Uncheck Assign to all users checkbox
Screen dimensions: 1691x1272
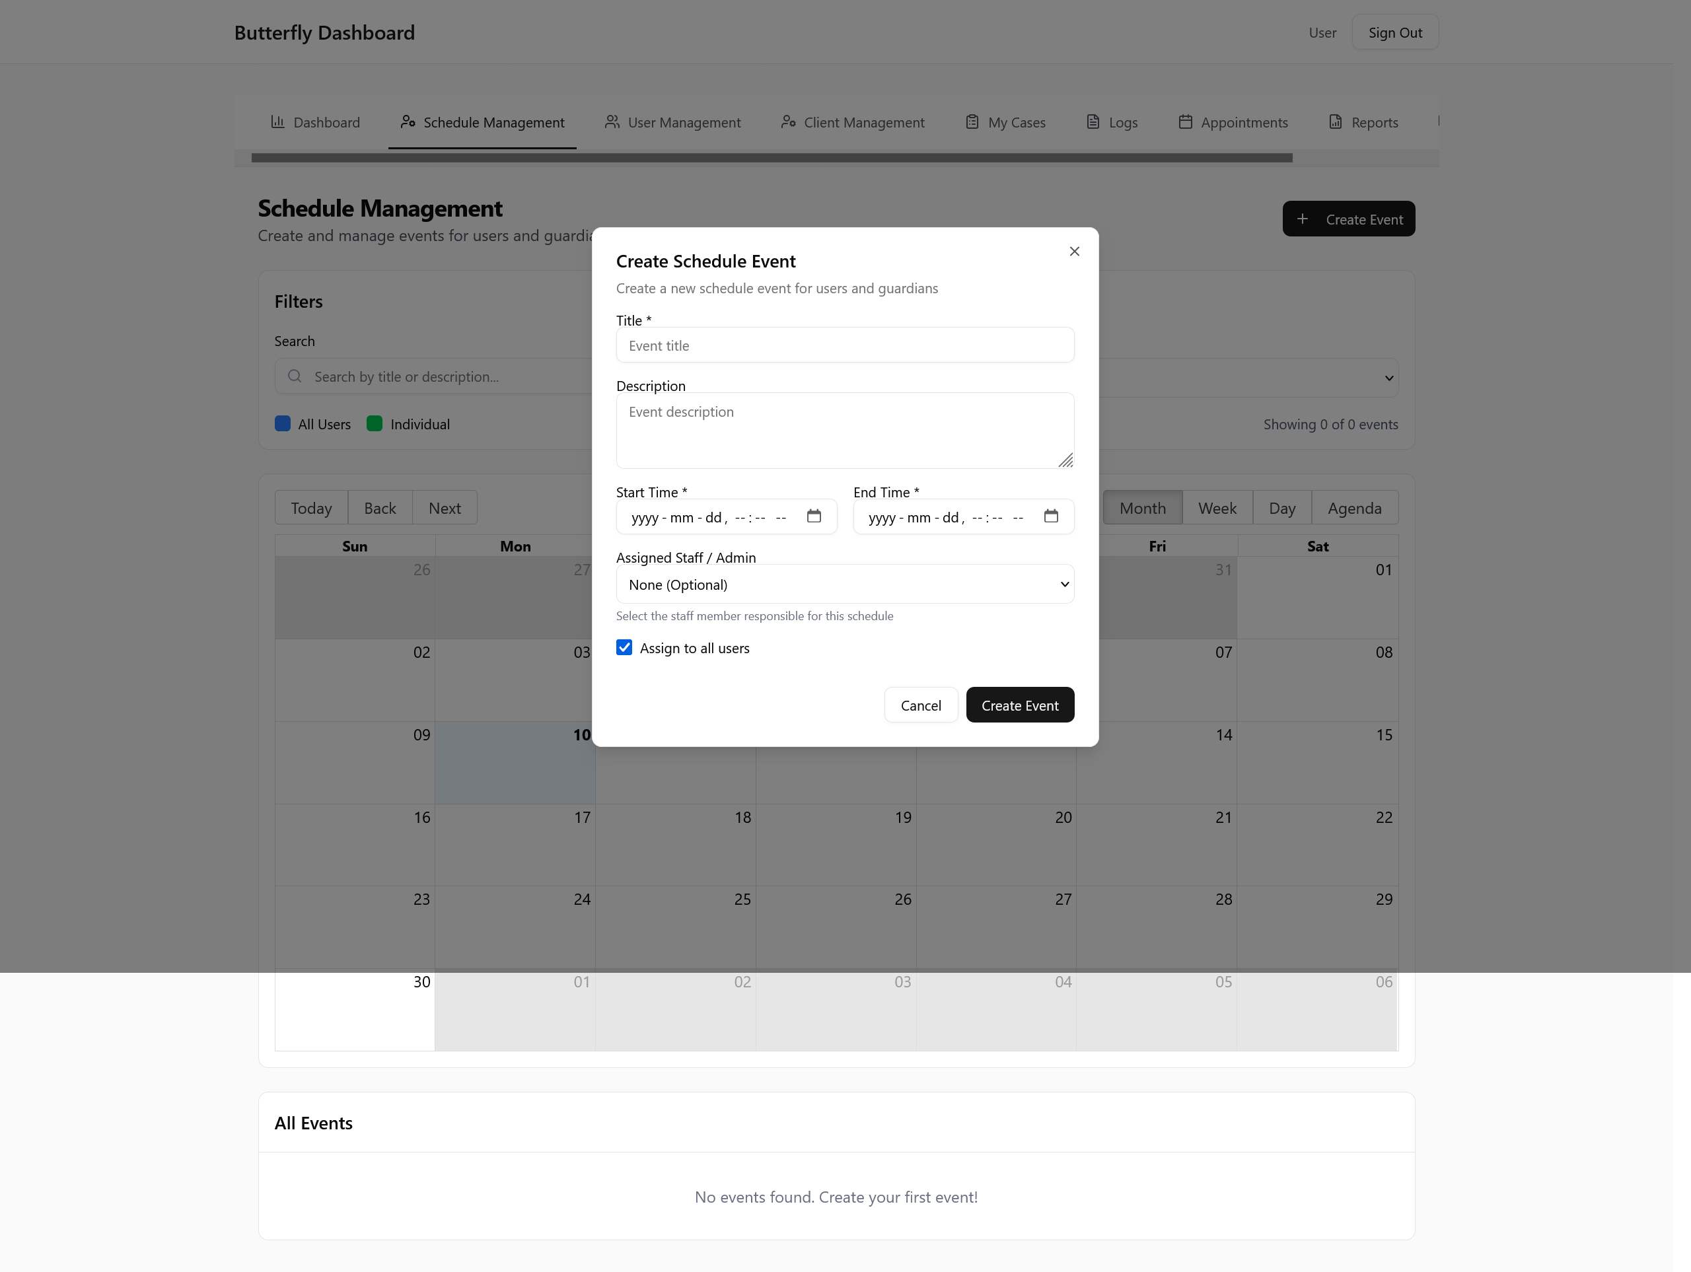(624, 649)
